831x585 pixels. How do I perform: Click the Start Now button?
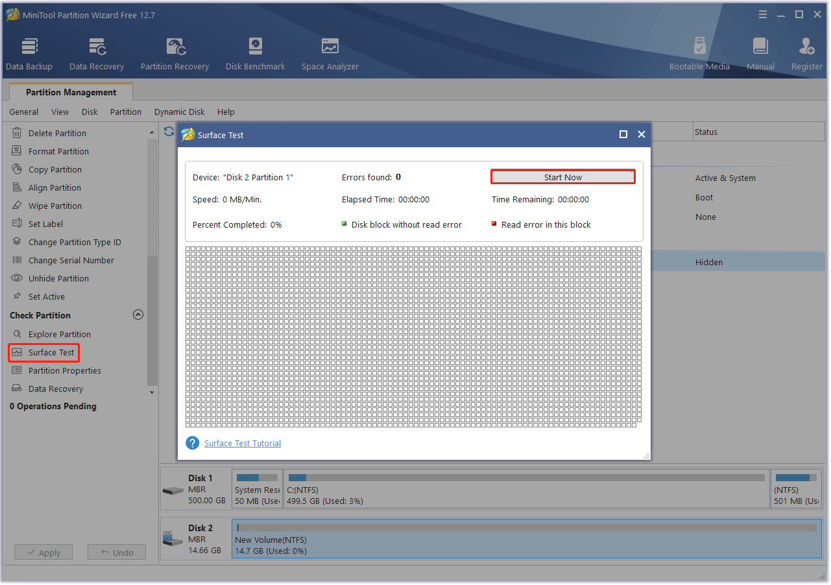(x=563, y=177)
